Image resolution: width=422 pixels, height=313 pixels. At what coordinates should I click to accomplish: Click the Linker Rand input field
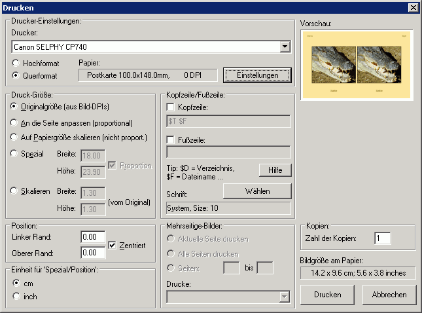[93, 236]
